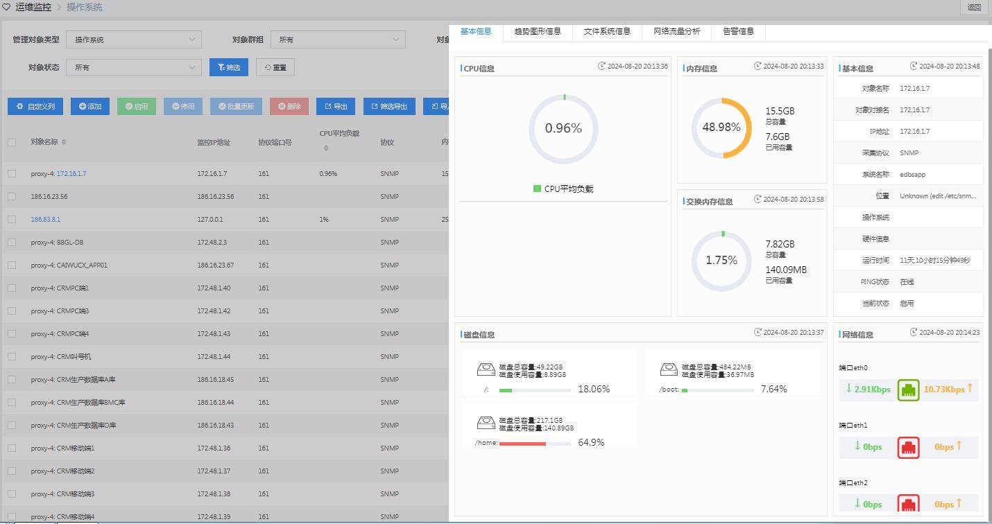The width and height of the screenshot is (992, 524).
Task: Switch to the 趋势图形信息 tab
Action: click(x=538, y=31)
